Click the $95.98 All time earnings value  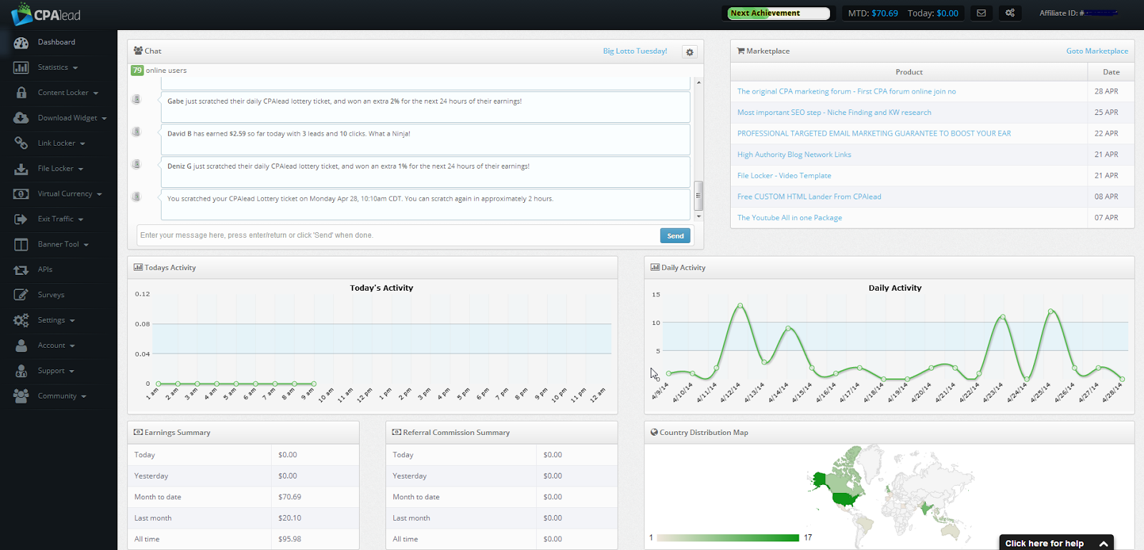click(290, 539)
